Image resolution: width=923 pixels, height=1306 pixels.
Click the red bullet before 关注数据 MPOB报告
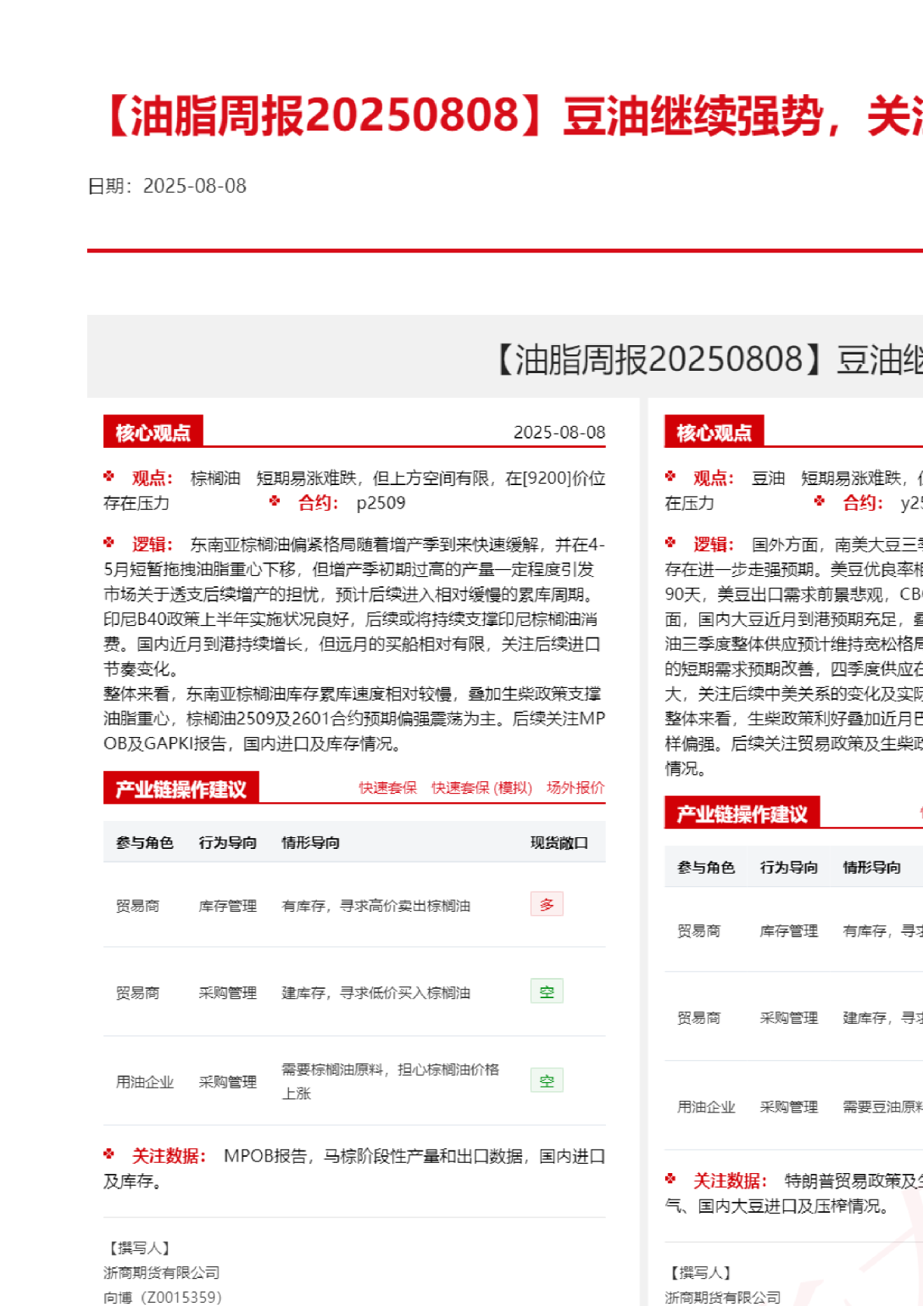point(109,1154)
